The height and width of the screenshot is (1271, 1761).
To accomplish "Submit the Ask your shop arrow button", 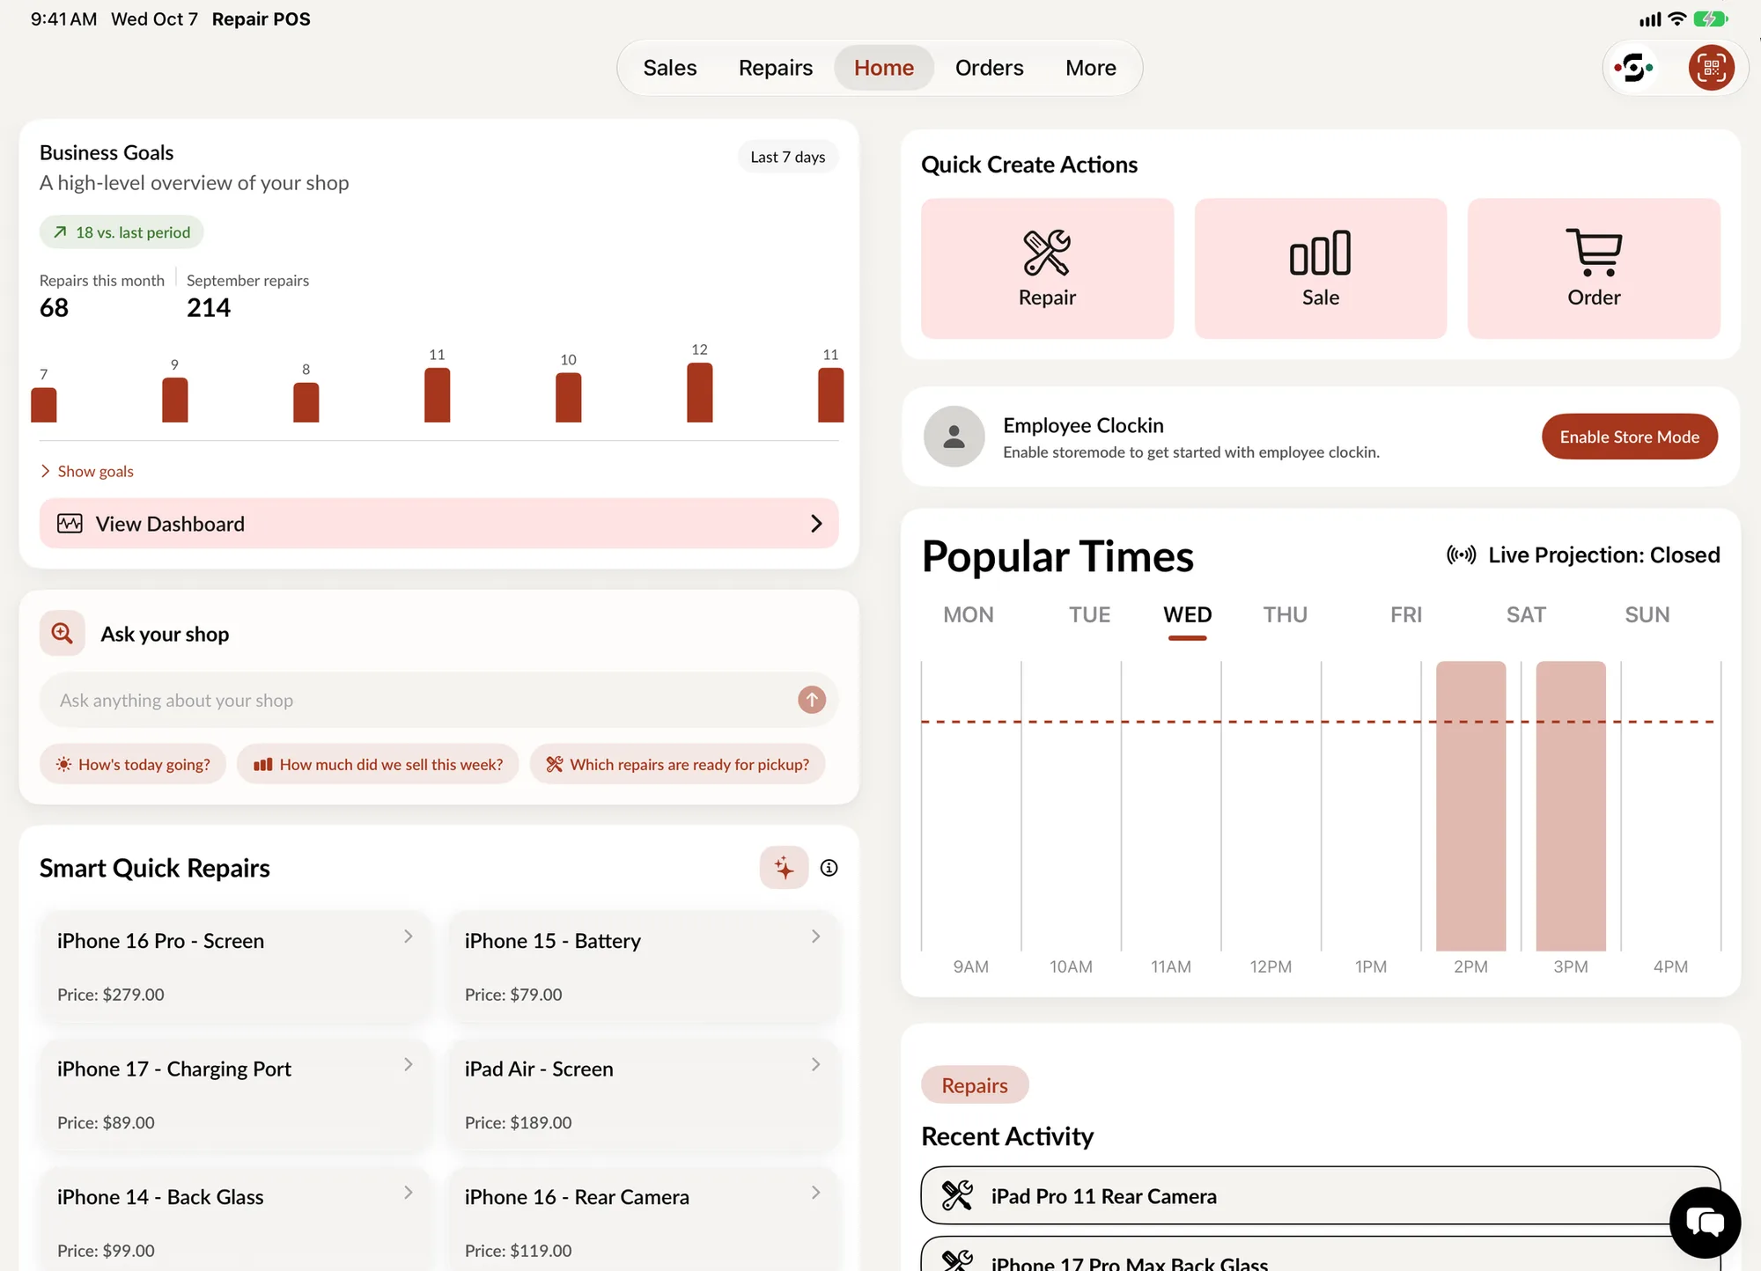I will [812, 700].
